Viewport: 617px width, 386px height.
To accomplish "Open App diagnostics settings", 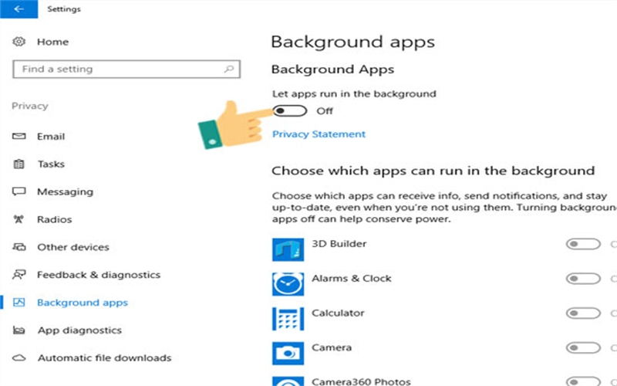I will 80,330.
